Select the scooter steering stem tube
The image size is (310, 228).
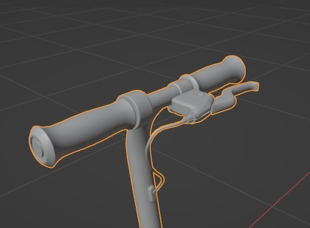tap(143, 178)
